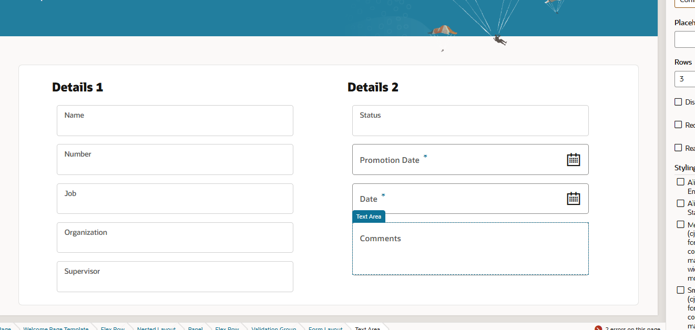
Task: Select the Welcome Page Template breadcrumb tab
Action: (x=56, y=328)
